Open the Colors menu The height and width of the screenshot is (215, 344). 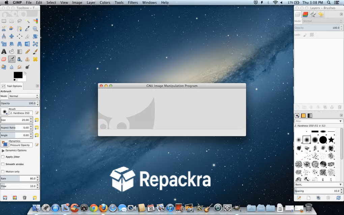[105, 3]
